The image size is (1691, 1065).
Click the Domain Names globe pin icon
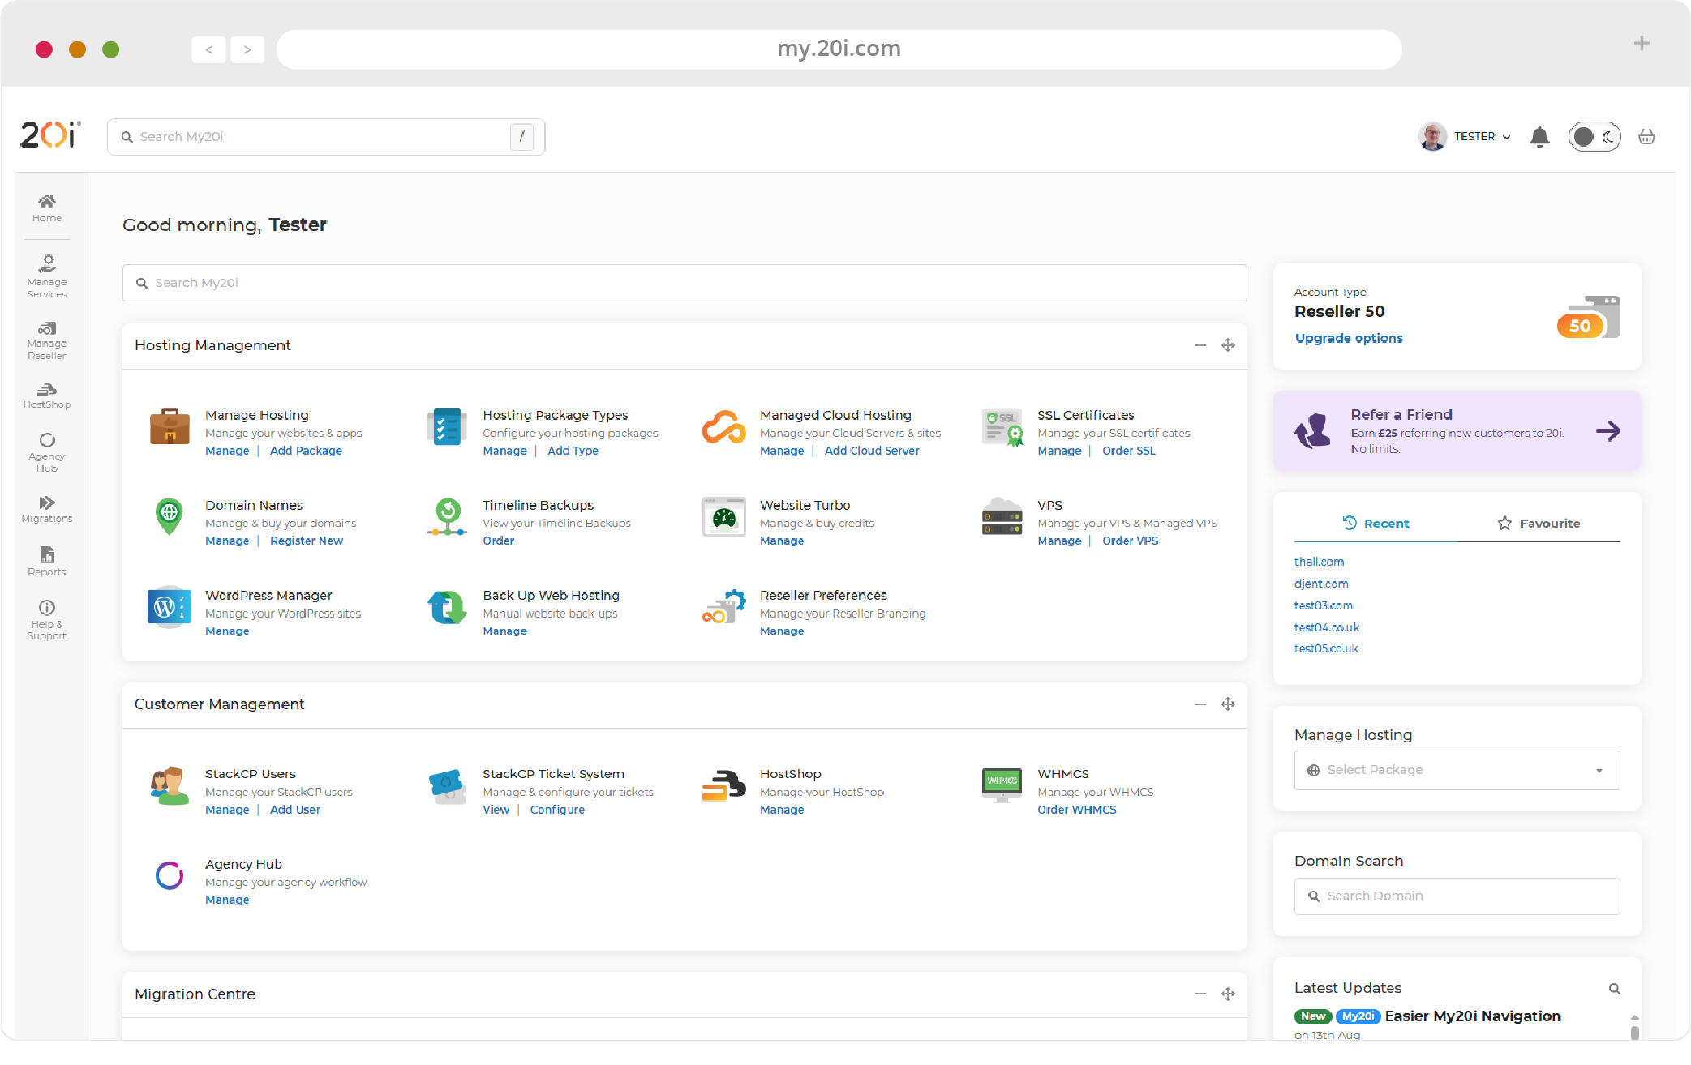[x=169, y=516]
